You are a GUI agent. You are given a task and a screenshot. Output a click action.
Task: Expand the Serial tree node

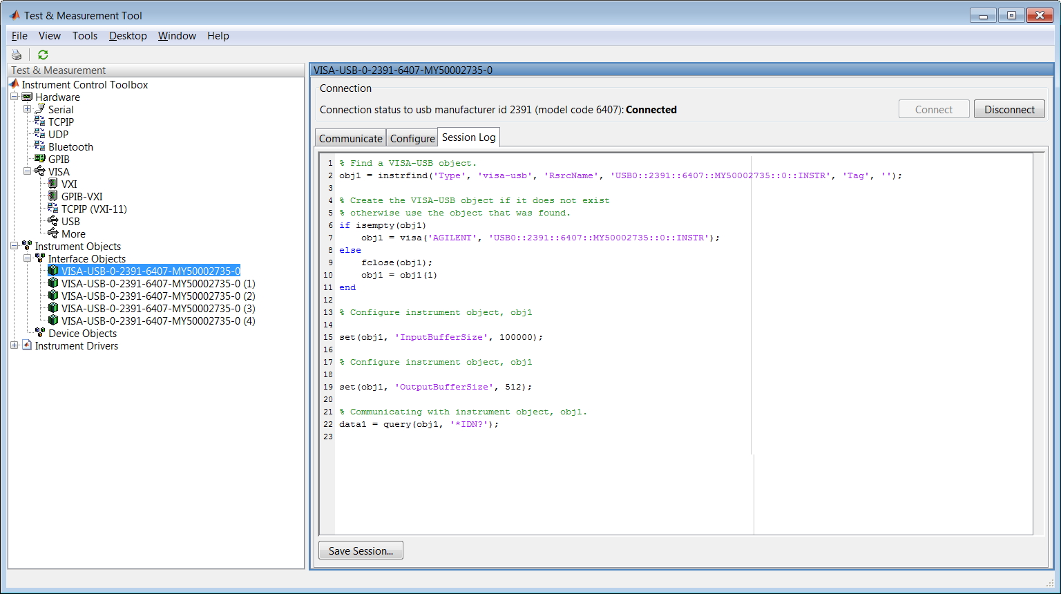coord(27,109)
